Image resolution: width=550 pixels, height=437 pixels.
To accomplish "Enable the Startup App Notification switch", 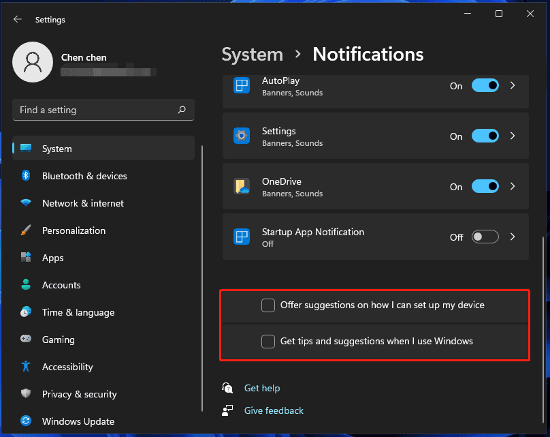I will click(x=485, y=237).
